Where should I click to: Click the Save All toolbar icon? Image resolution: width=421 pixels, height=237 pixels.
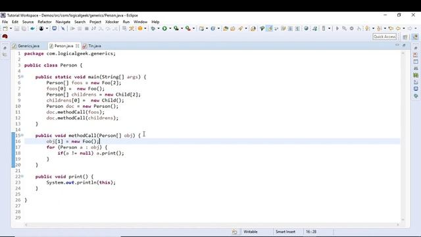(24, 28)
